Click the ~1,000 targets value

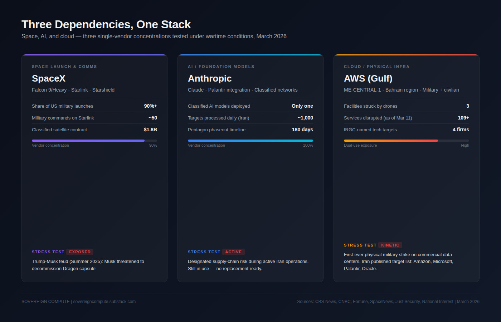pos(305,118)
